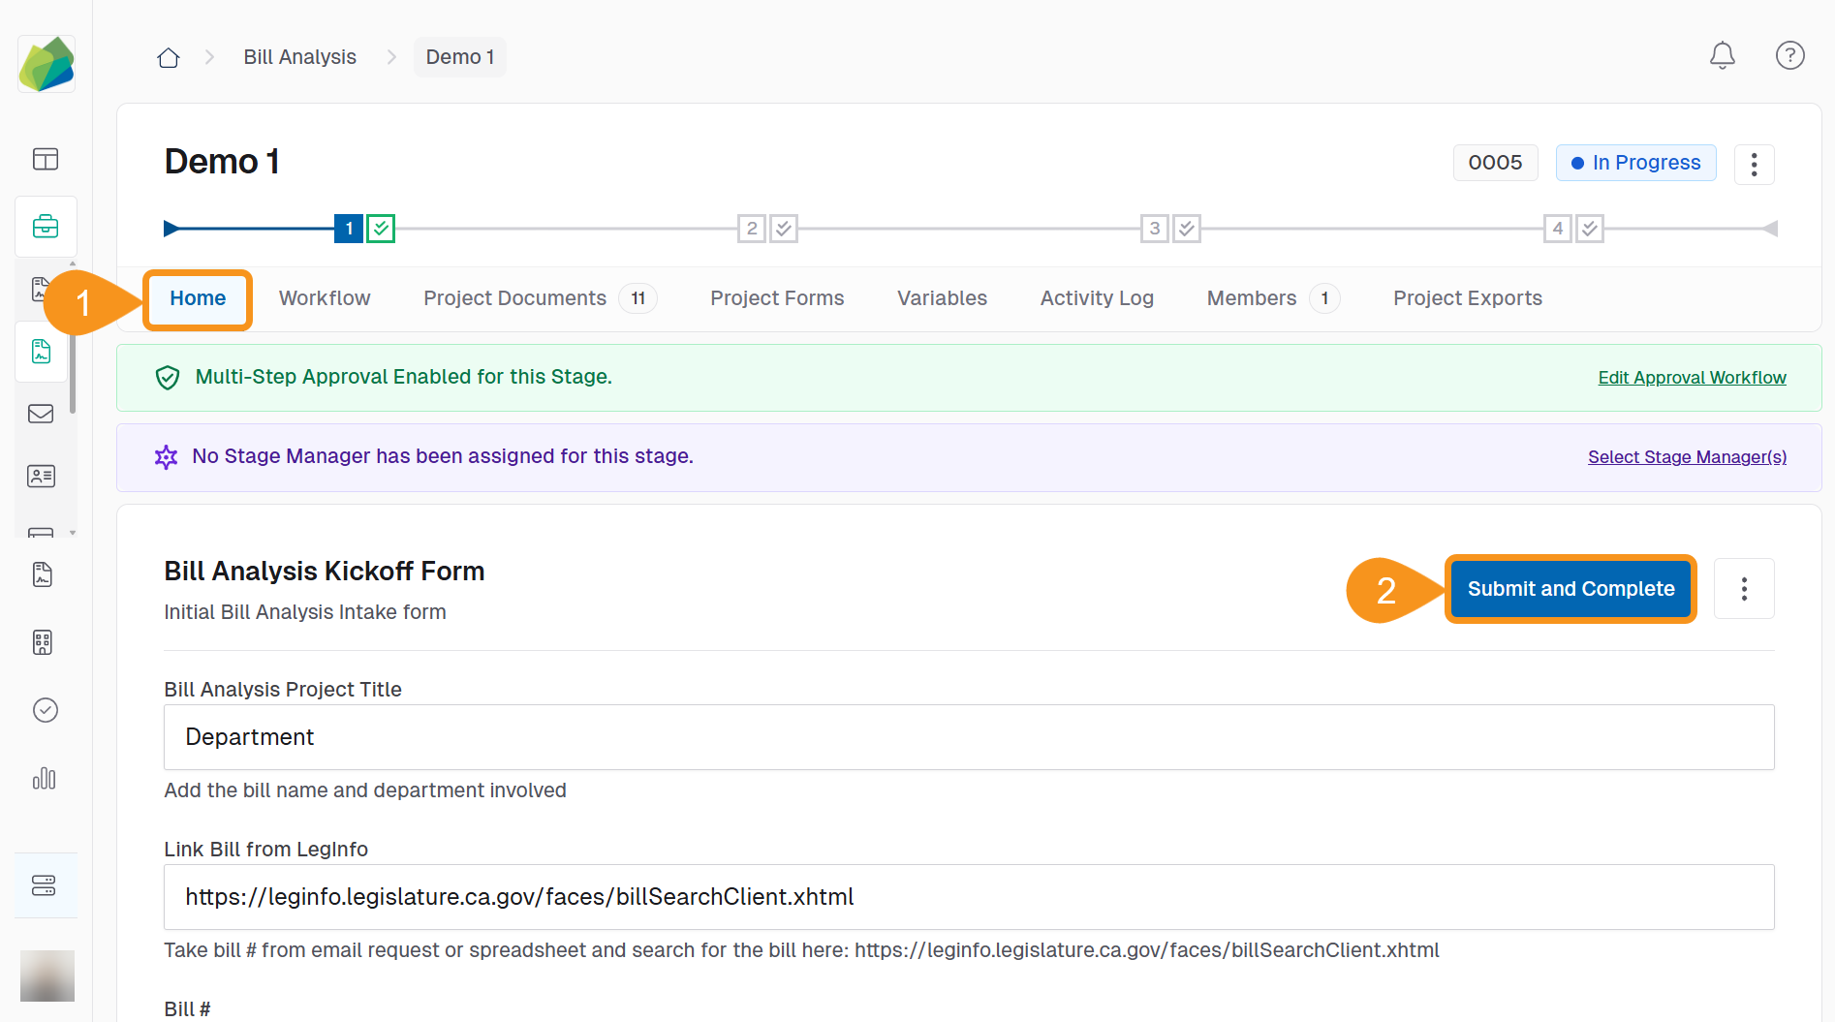Open the bar chart reports icon
Image resolution: width=1835 pixels, height=1022 pixels.
pyautogui.click(x=45, y=779)
